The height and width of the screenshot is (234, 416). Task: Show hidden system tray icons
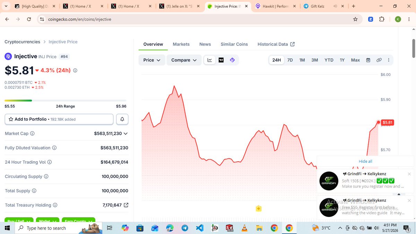340,228
